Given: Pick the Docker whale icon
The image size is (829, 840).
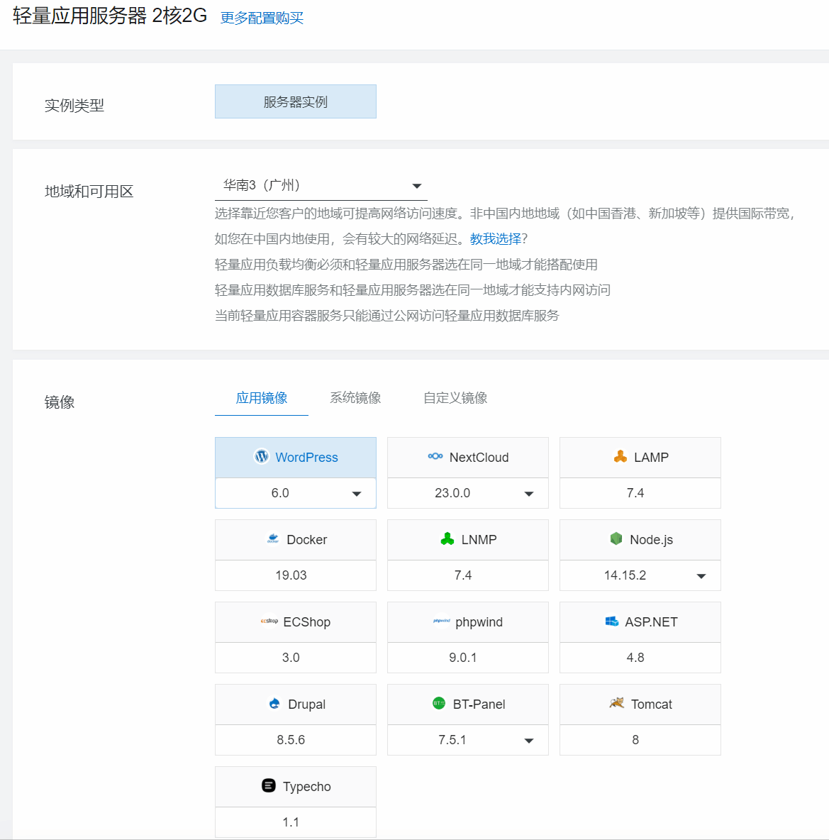Looking at the screenshot, I should (273, 539).
